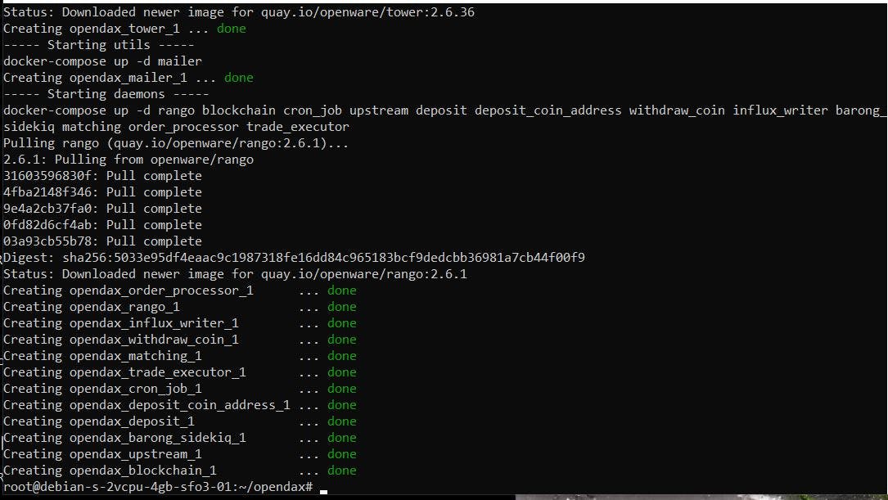The image size is (888, 500).
Task: Click 'Creating opendax_matching_1' row
Action: 179,356
